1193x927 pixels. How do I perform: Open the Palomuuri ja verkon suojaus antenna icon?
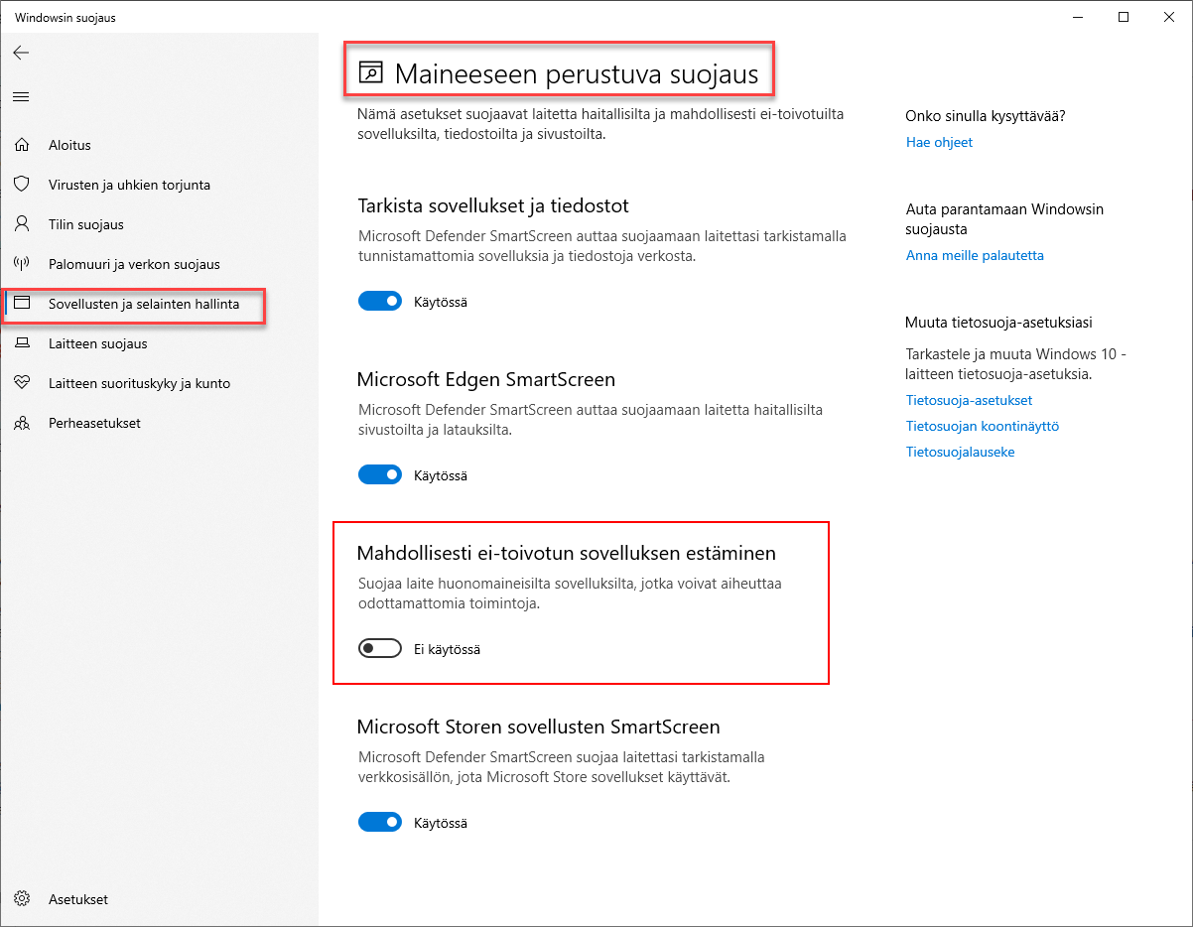coord(22,264)
